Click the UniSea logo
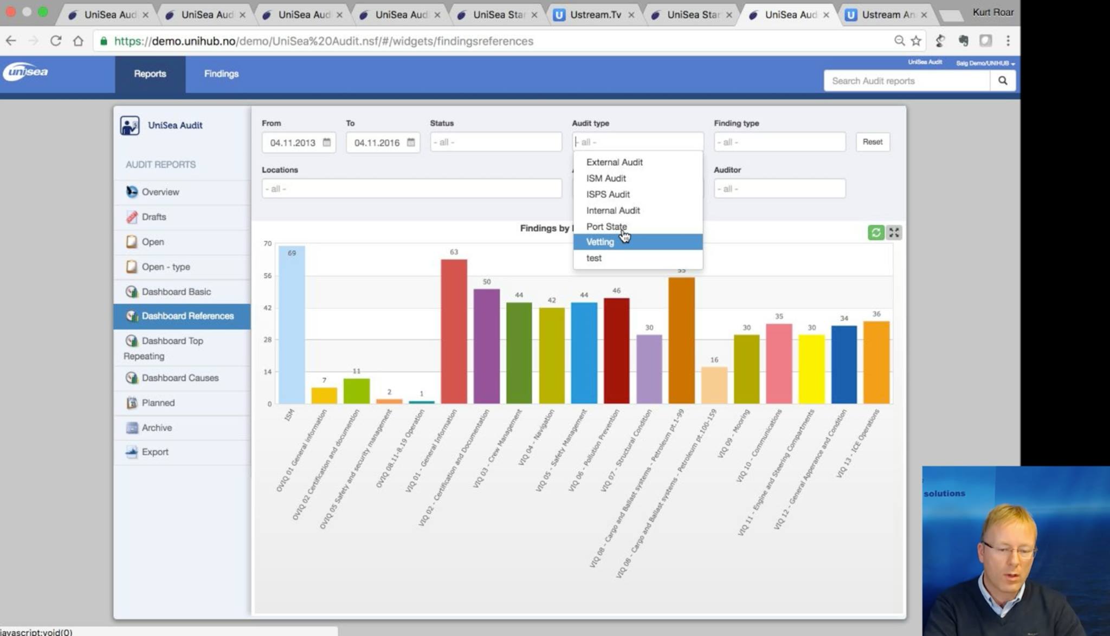 point(25,72)
